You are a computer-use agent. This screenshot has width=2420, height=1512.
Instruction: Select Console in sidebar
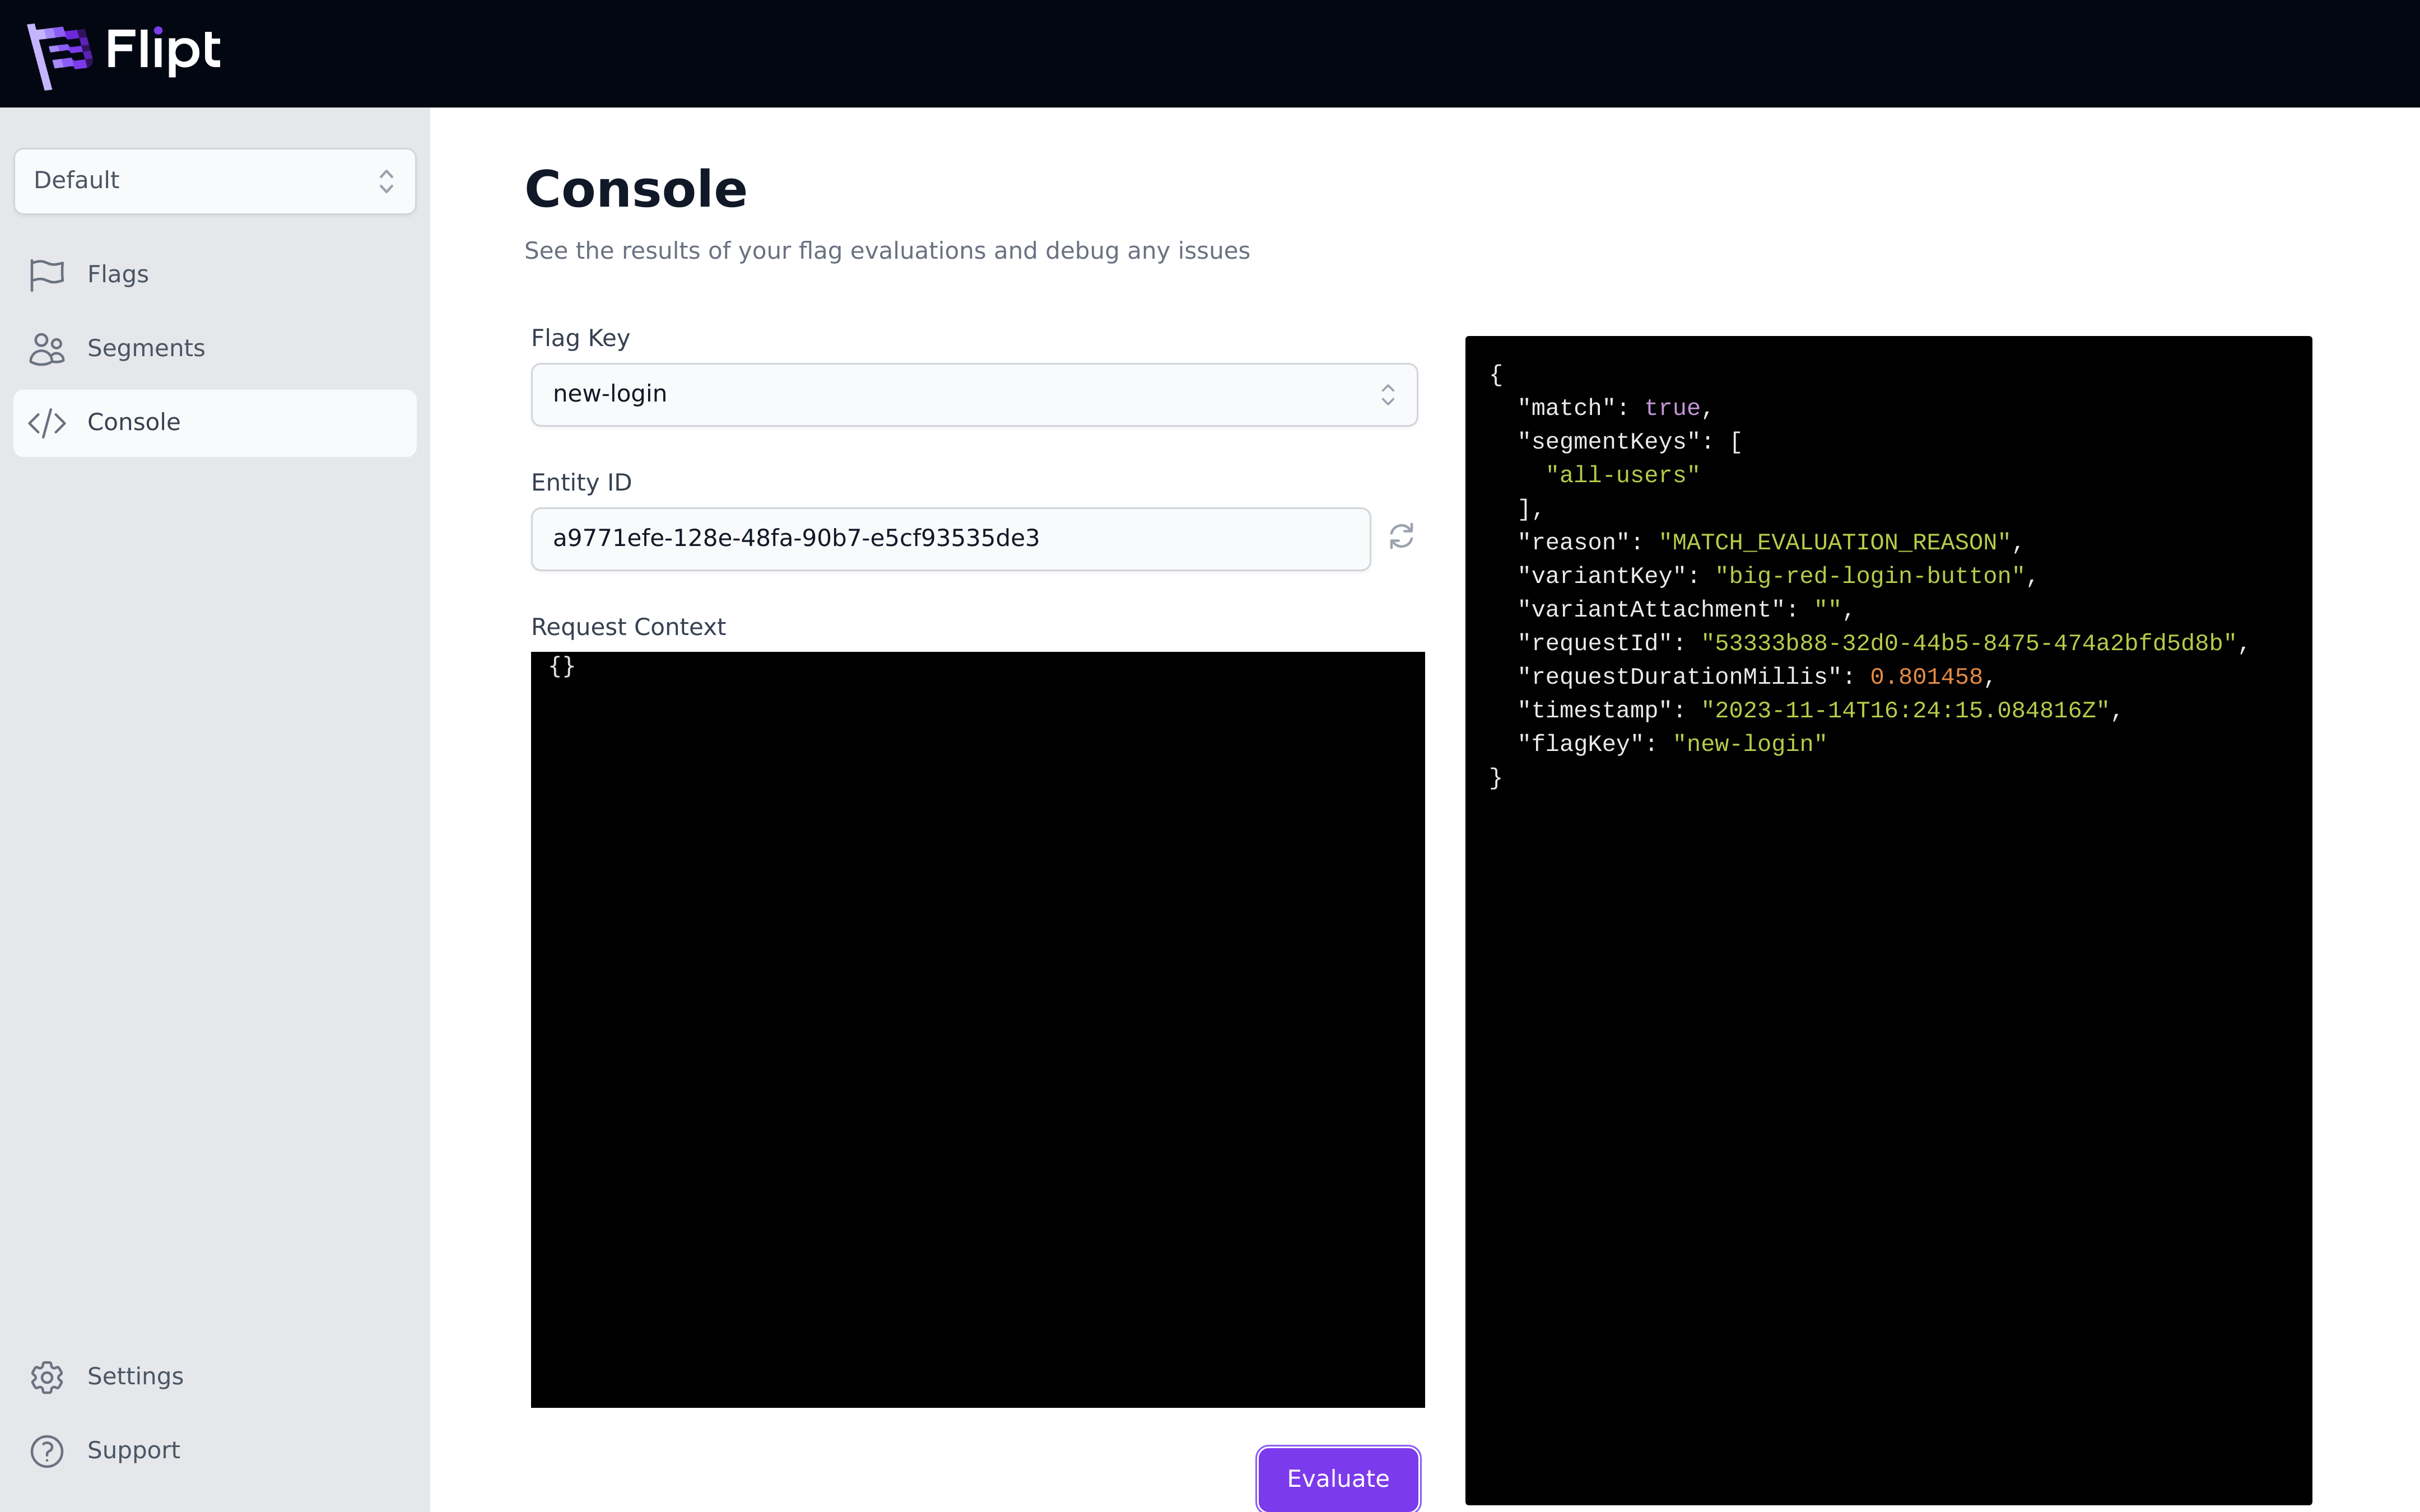tap(134, 422)
